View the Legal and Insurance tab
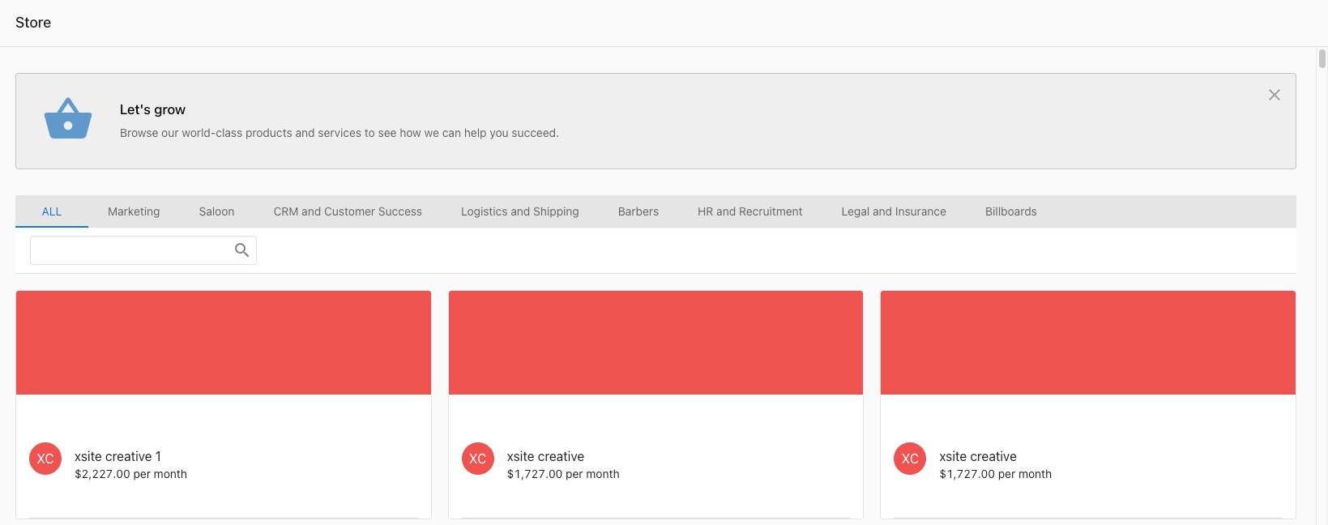Screen dimensions: 1328x525 [x=894, y=211]
